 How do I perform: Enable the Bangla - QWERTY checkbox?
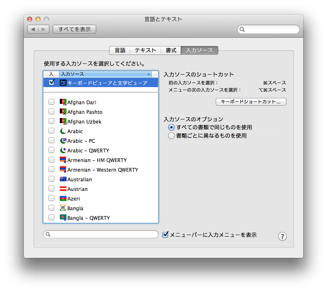tap(51, 217)
